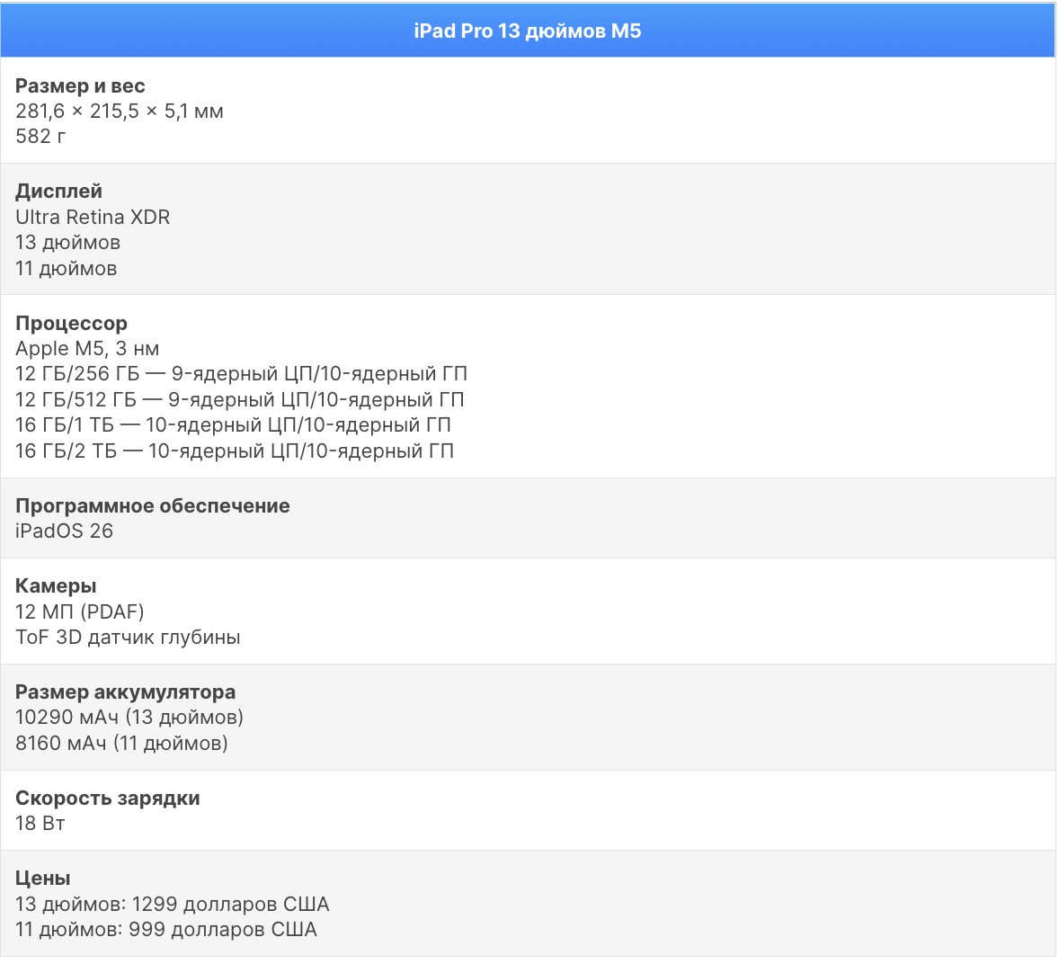Click the Процессор section heading
This screenshot has height=964, width=1059.
(71, 324)
